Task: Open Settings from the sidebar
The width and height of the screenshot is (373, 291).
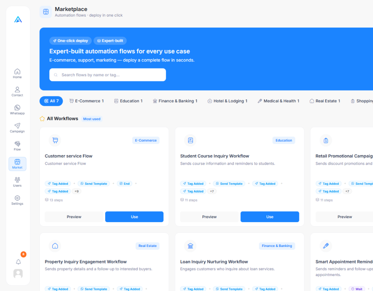Action: (17, 200)
